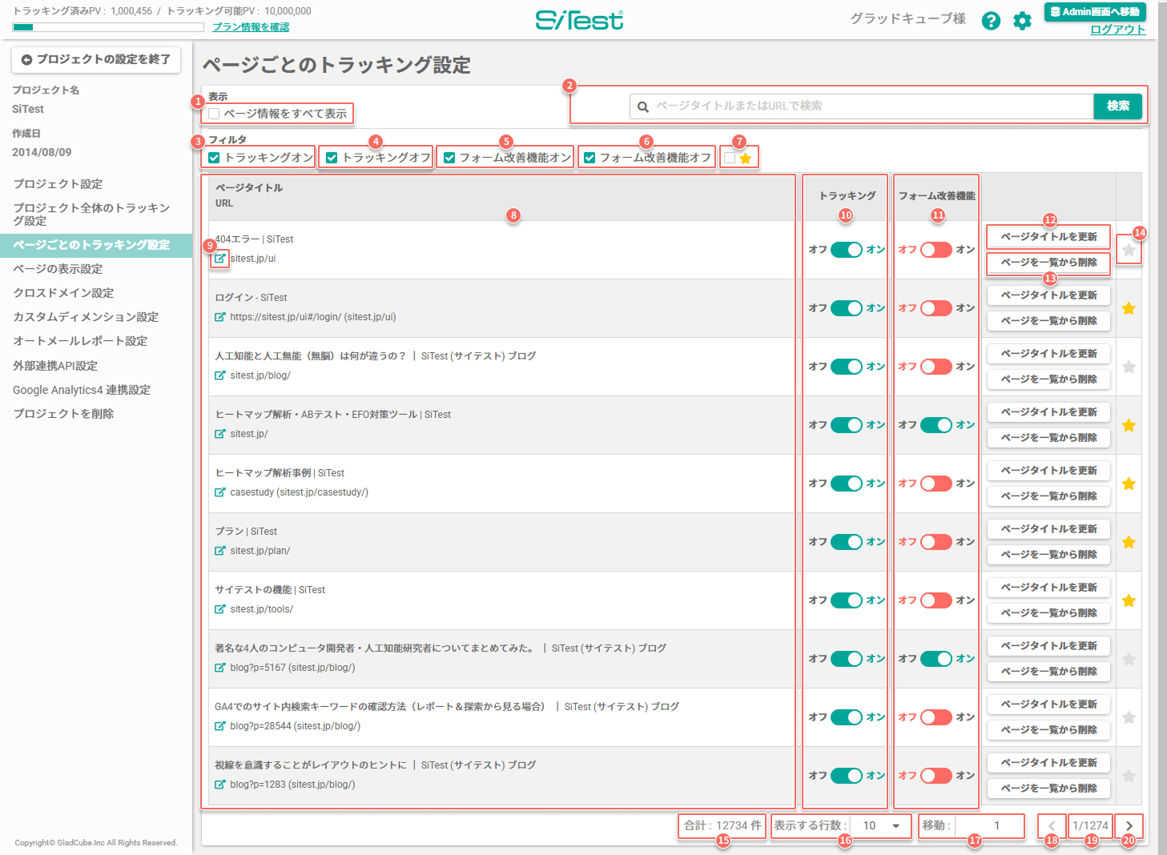Open ページの表示設定 menu item
Image resolution: width=1167 pixels, height=855 pixels.
[x=58, y=269]
